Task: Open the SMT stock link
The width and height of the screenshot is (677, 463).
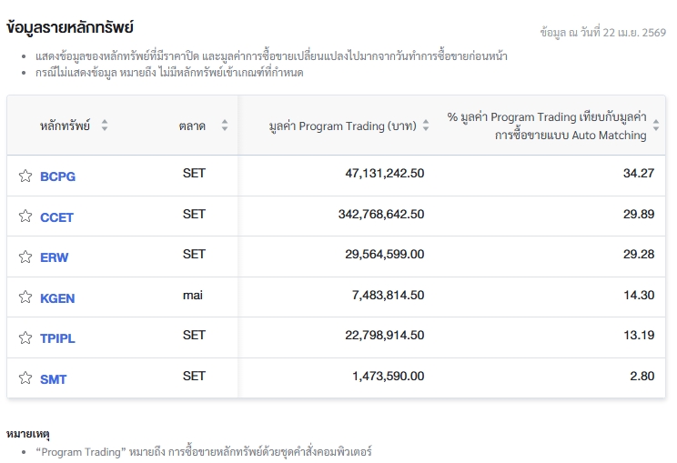Action: [53, 379]
